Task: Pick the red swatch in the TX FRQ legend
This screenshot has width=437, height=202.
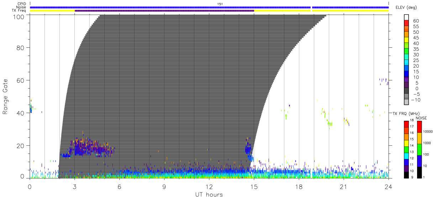Action: click(x=406, y=124)
